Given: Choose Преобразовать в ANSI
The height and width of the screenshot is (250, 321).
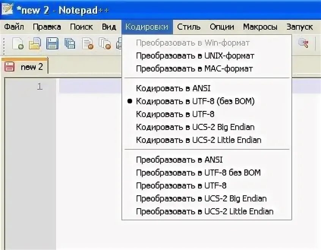Looking at the screenshot, I should [207, 160].
